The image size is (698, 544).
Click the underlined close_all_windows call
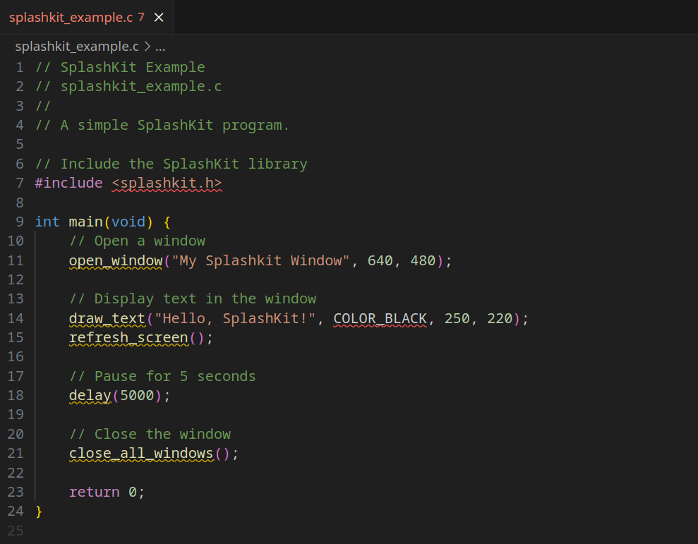click(x=140, y=453)
